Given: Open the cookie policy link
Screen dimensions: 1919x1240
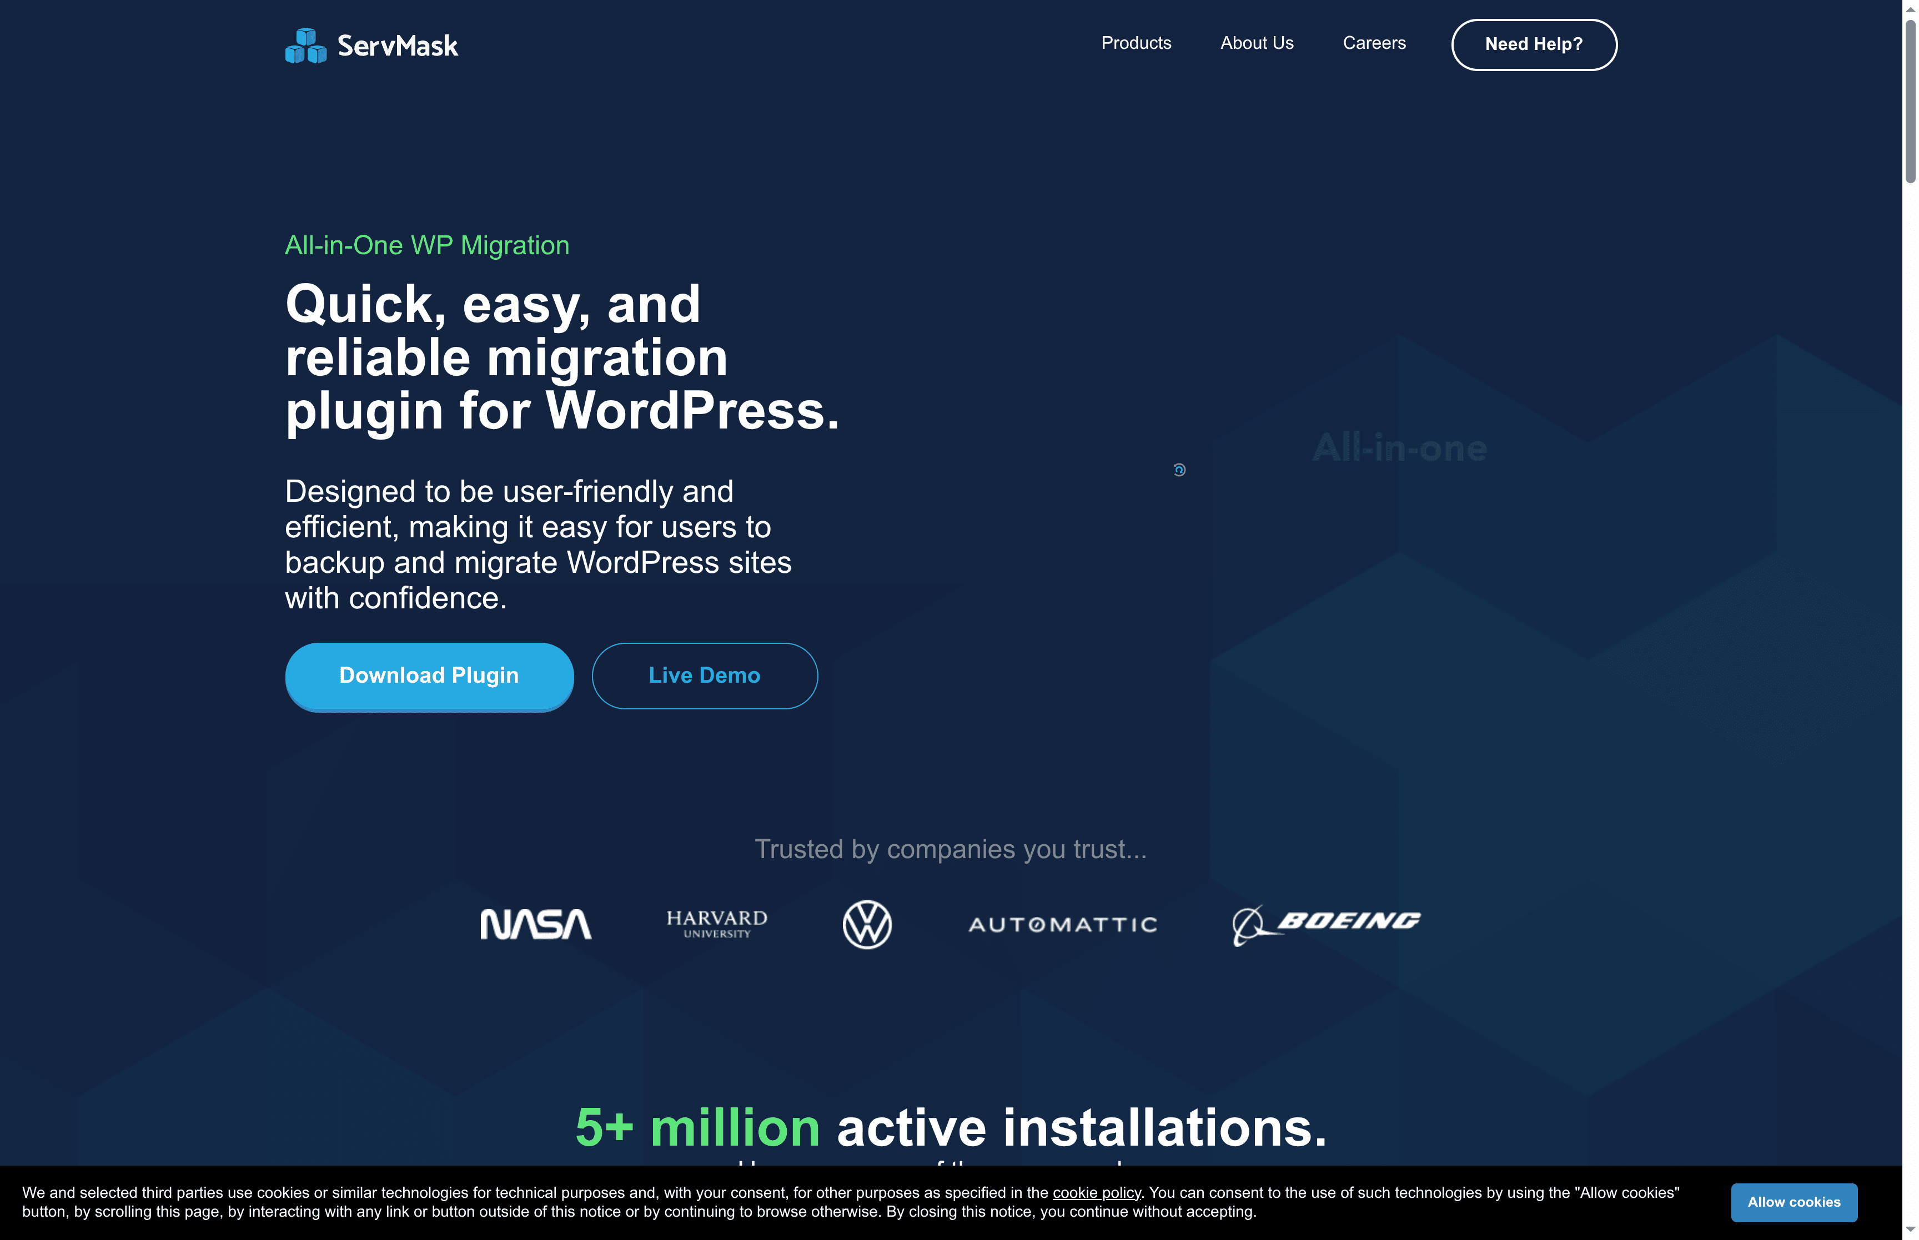Looking at the screenshot, I should coord(1096,1192).
